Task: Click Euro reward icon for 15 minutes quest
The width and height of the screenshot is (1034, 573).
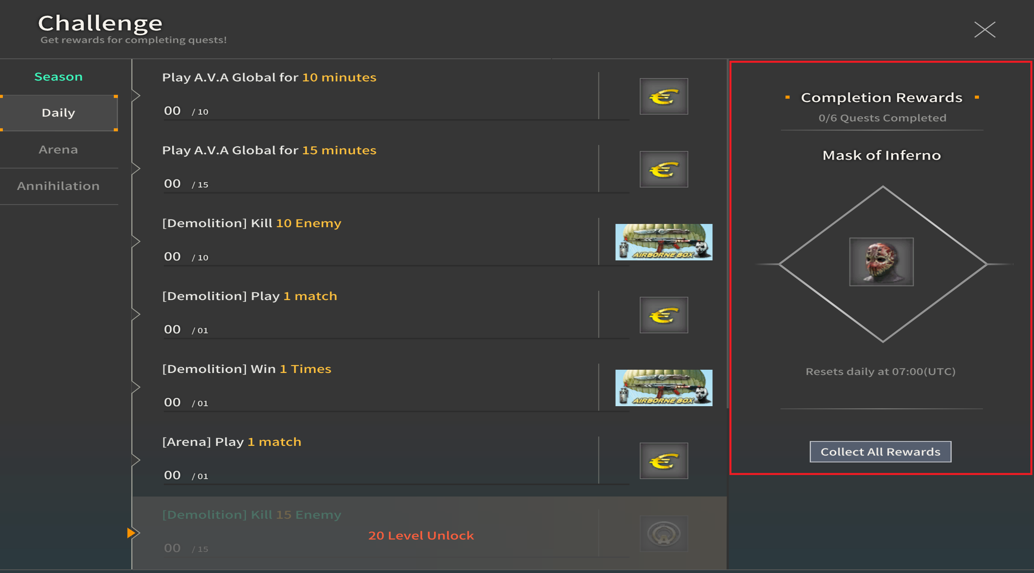Action: pyautogui.click(x=663, y=169)
